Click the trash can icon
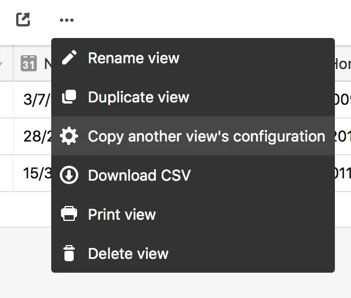This screenshot has height=298, width=351. [69, 253]
